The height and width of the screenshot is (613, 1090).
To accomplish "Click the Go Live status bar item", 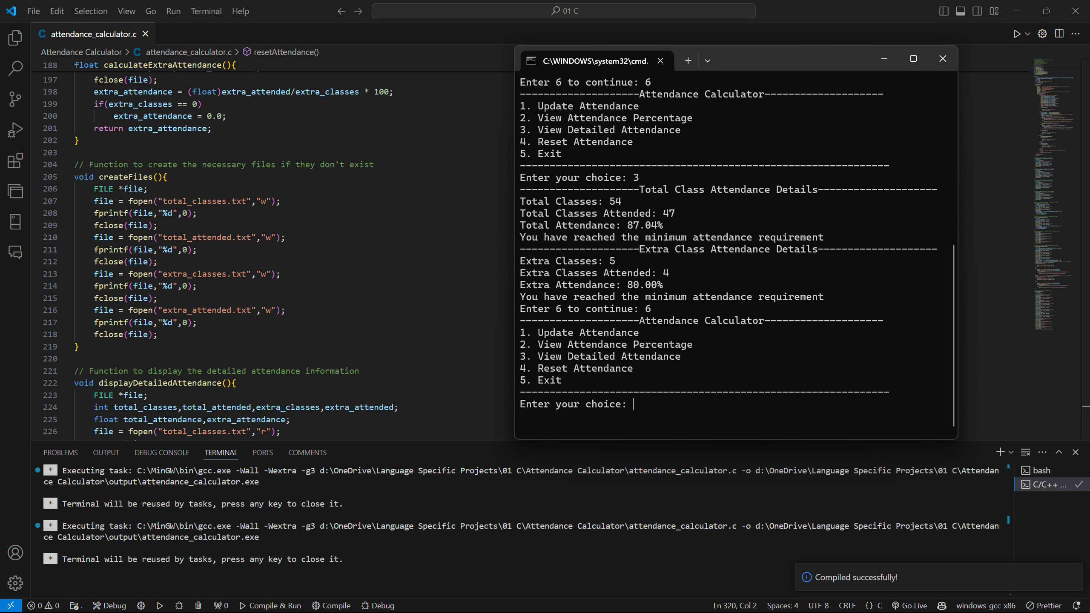I will click(909, 605).
